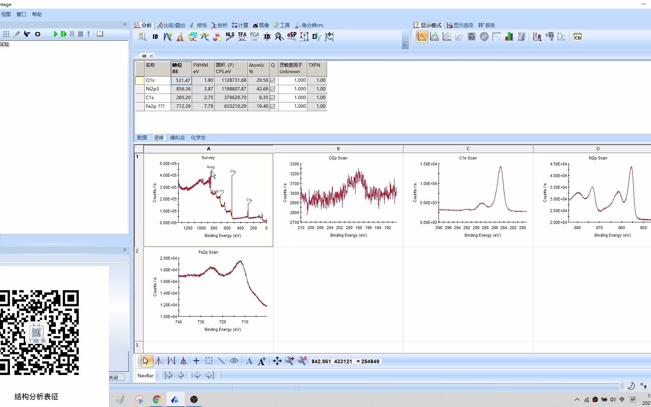Click the green play run experiment button

[x=55, y=34]
